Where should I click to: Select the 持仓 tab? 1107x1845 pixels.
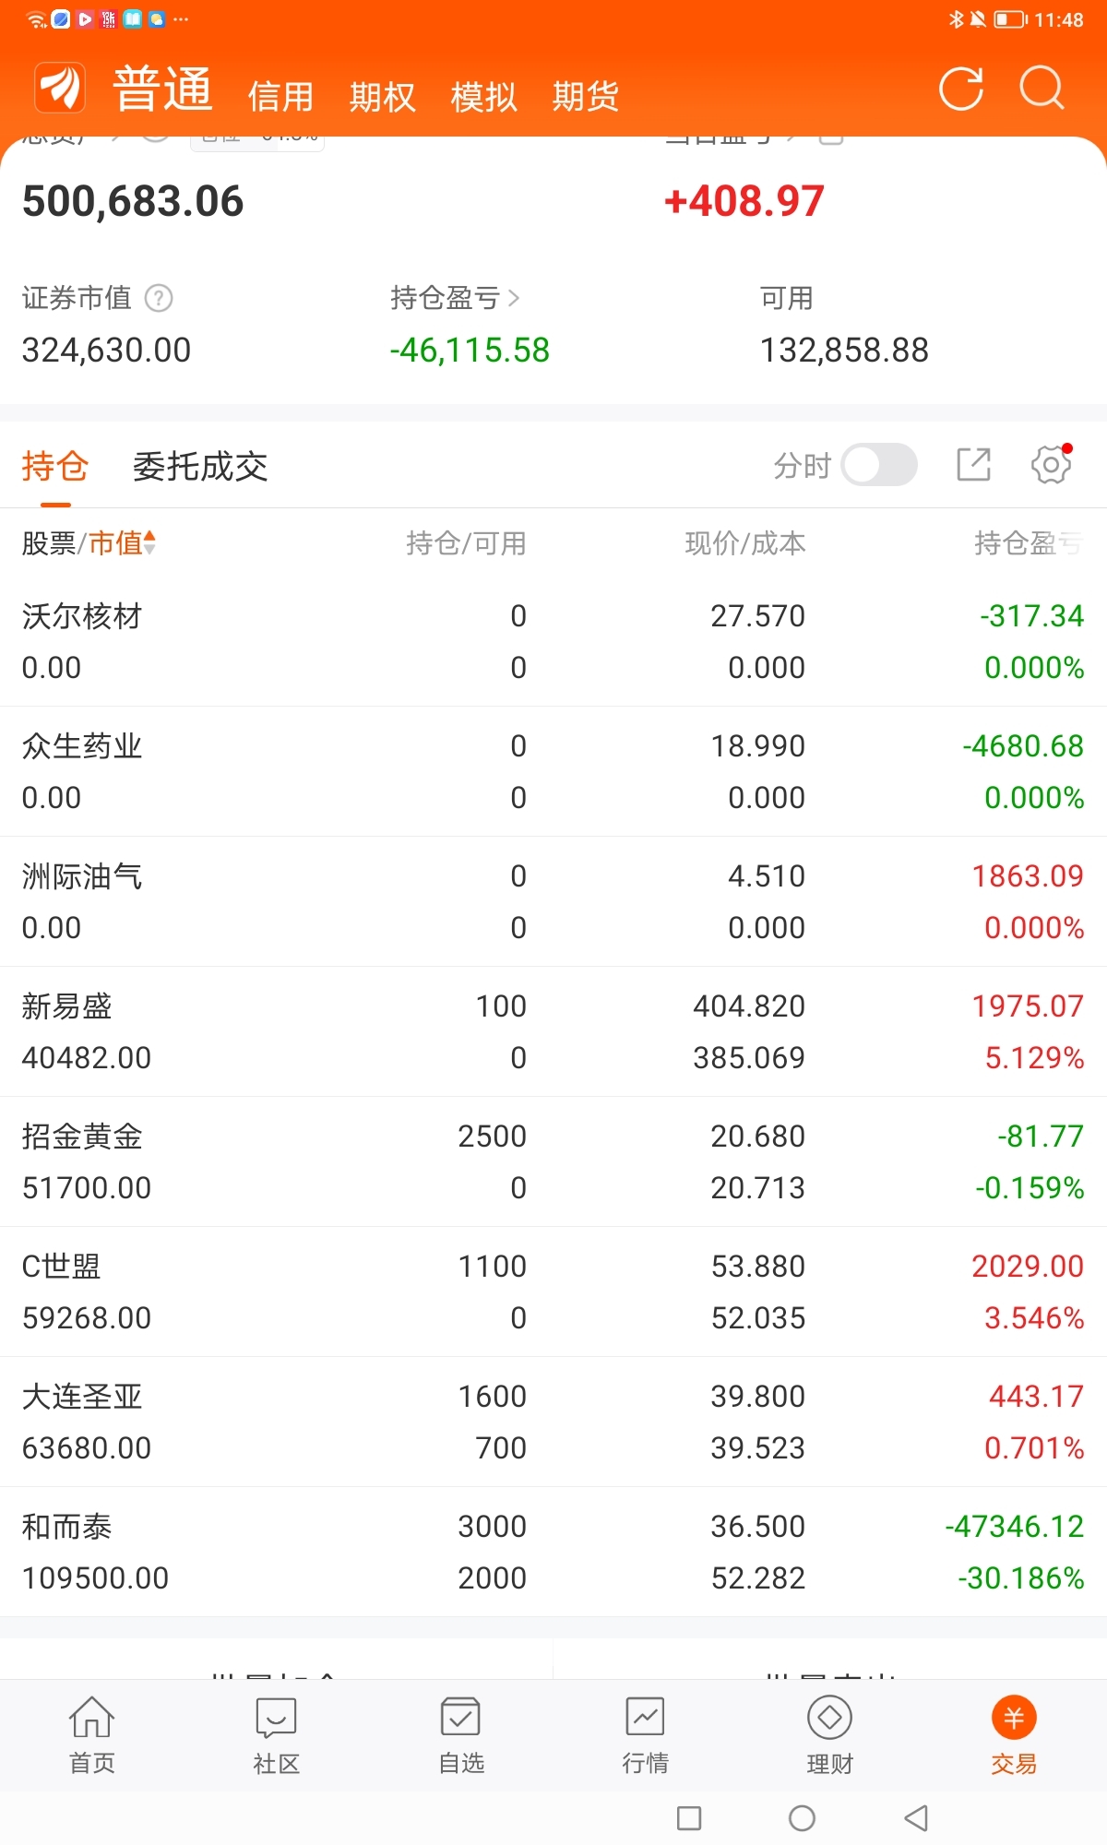click(x=55, y=466)
